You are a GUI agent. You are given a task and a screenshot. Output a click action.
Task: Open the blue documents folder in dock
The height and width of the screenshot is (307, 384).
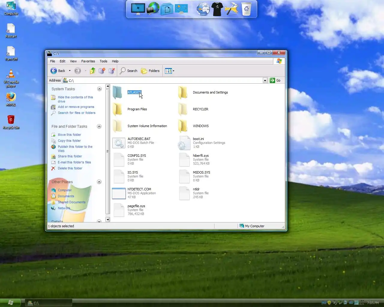[167, 9]
